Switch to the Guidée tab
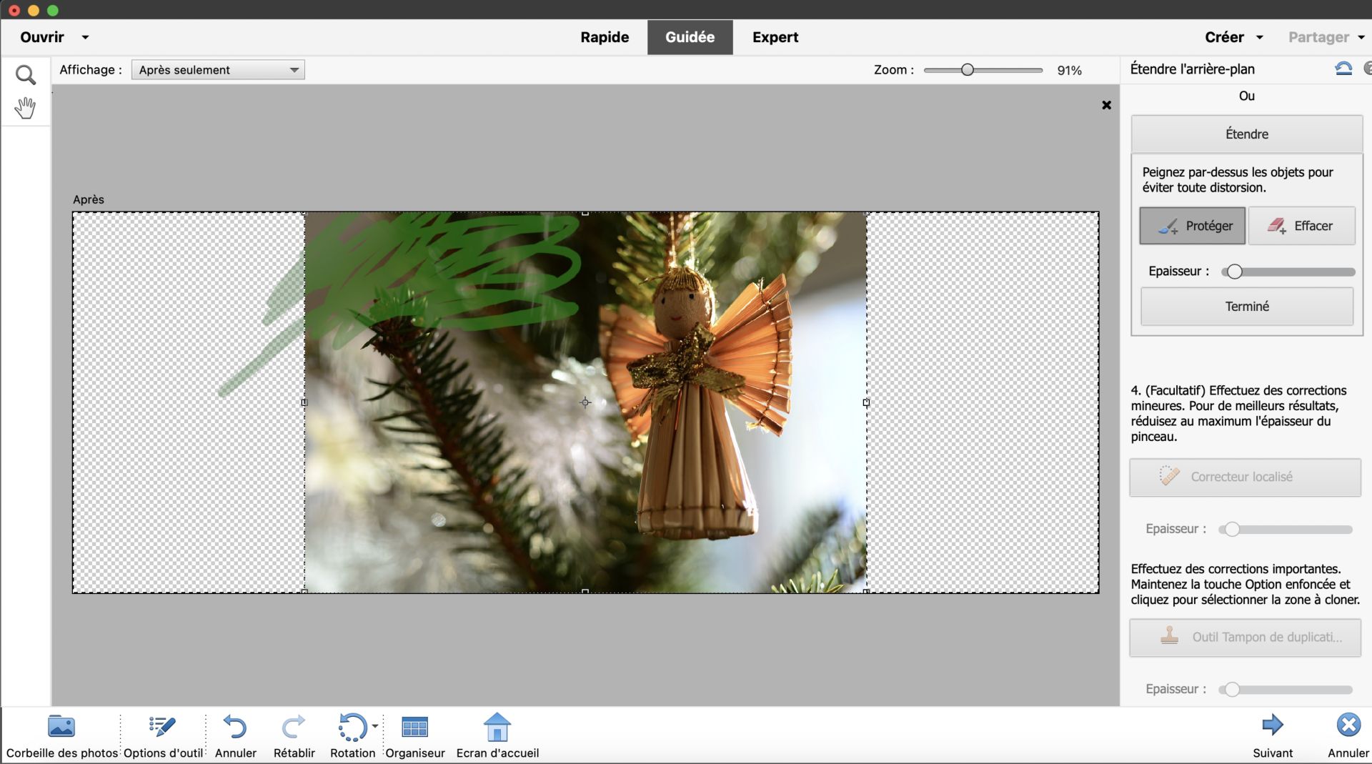 pos(690,37)
